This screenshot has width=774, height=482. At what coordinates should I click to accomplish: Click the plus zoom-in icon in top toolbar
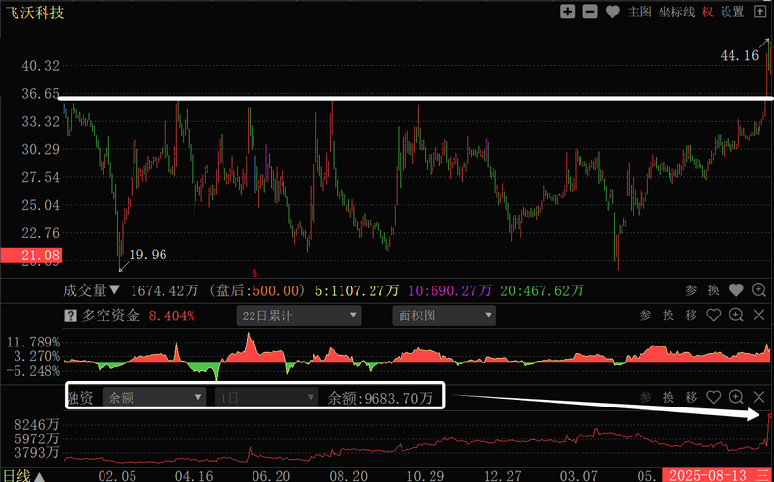pos(567,12)
